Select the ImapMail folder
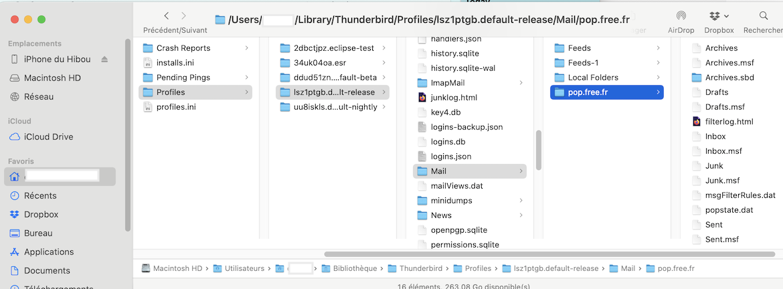This screenshot has width=783, height=289. pyautogui.click(x=447, y=83)
